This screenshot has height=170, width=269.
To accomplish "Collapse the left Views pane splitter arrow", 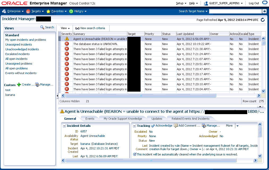I will (57, 96).
